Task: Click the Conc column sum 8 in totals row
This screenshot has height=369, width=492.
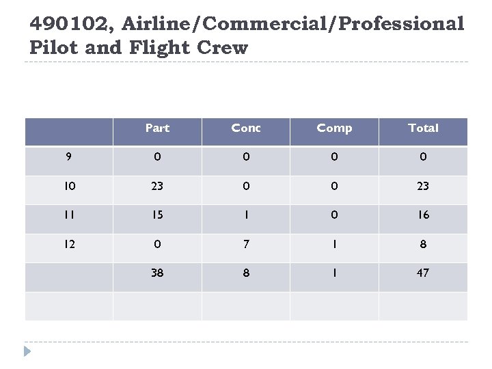Action: pos(246,273)
